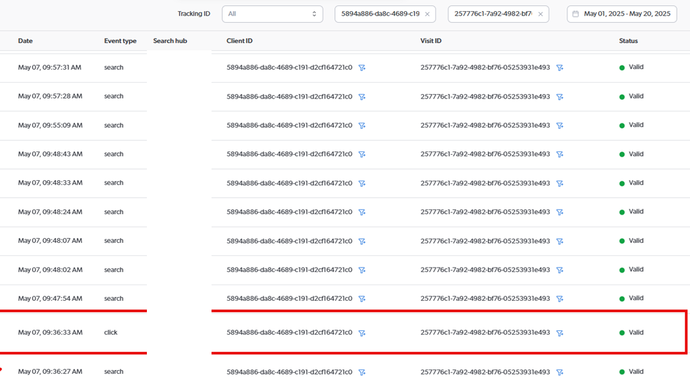This screenshot has width=690, height=387.
Task: Filter by Client ID on 09:57:31 AM row
Action: click(362, 68)
